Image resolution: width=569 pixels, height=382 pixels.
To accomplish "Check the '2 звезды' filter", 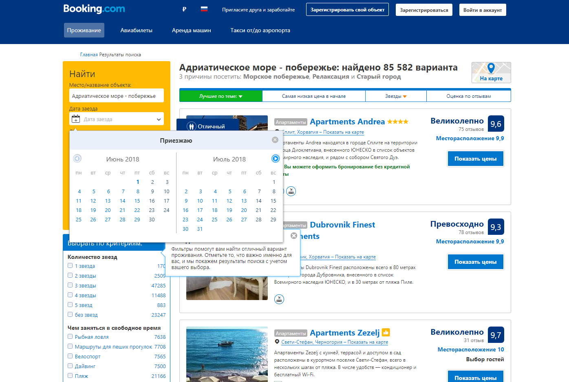I will 70,275.
